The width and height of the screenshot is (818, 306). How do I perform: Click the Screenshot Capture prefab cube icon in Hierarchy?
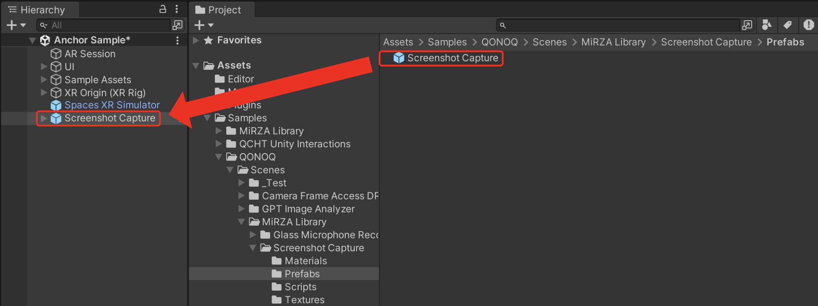tap(56, 118)
